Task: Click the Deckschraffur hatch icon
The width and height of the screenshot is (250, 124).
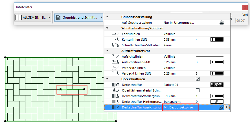Action: [x=115, y=85]
